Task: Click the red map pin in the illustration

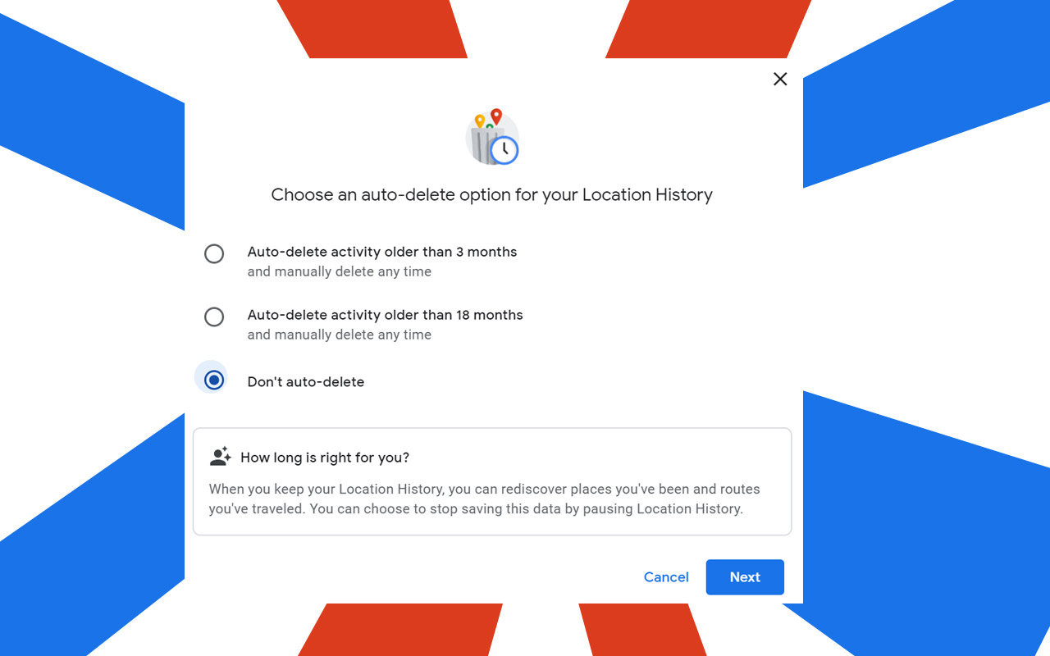Action: [x=496, y=116]
